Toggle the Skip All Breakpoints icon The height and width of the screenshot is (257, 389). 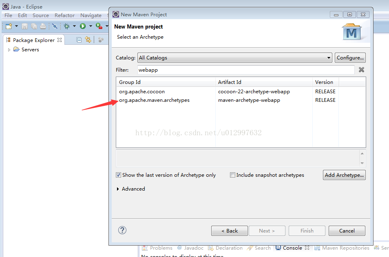click(55, 26)
